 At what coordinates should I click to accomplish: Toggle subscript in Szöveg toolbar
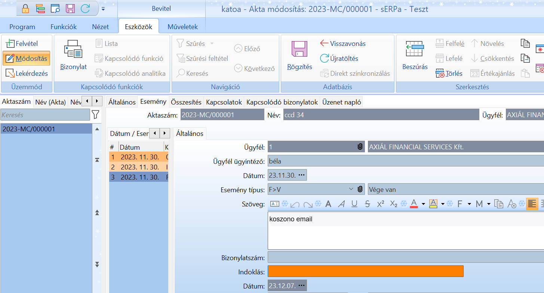(x=393, y=204)
